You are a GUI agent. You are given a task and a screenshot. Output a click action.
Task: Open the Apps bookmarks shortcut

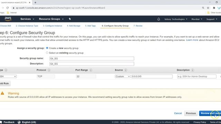point(2,13)
